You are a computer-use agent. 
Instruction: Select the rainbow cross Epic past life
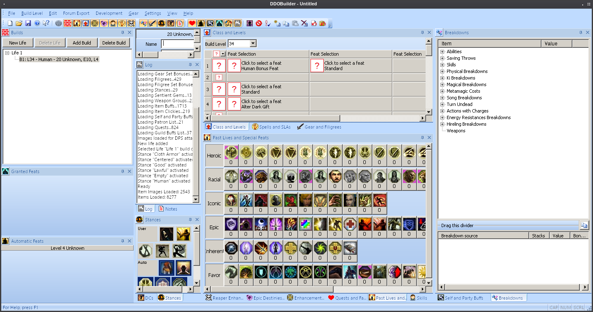[x=305, y=224]
